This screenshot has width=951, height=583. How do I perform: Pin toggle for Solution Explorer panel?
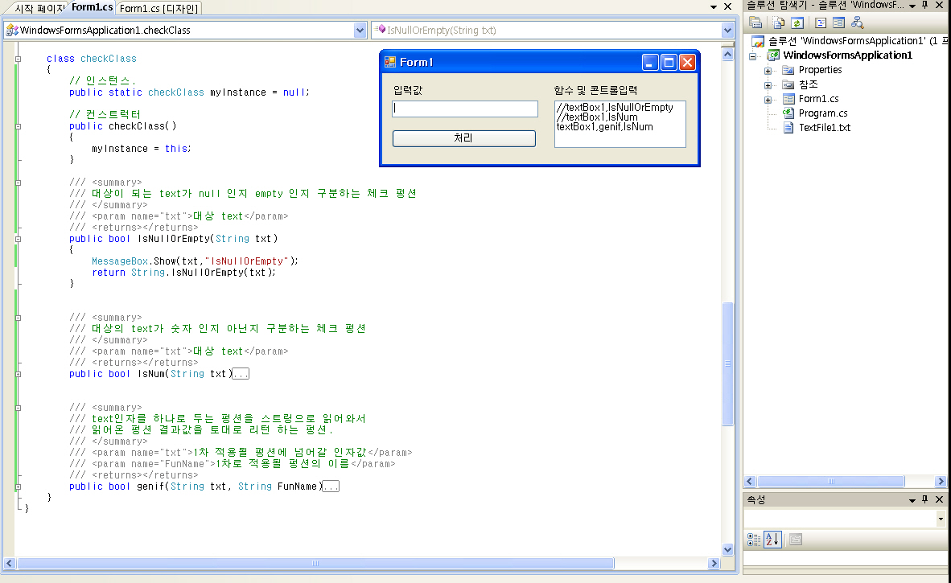[x=925, y=5]
